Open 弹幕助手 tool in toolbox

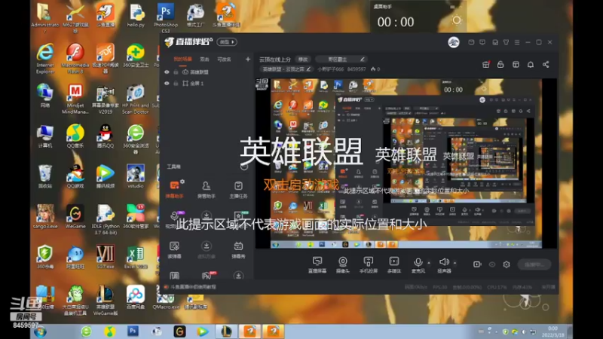point(175,189)
